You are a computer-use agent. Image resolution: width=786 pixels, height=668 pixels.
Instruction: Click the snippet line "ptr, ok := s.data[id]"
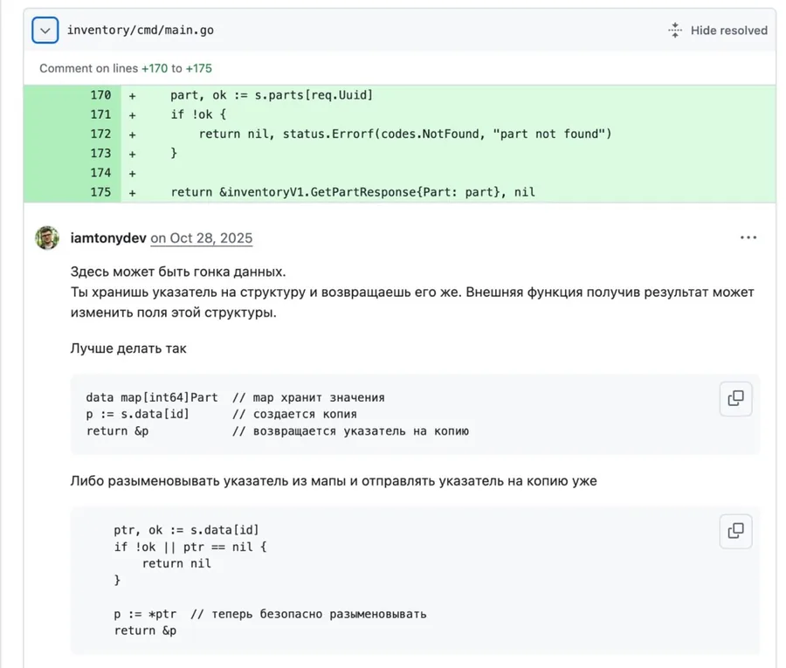(x=186, y=530)
